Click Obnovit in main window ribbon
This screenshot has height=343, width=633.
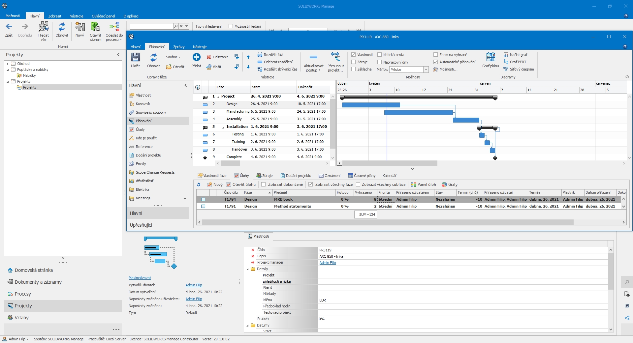pos(62,30)
